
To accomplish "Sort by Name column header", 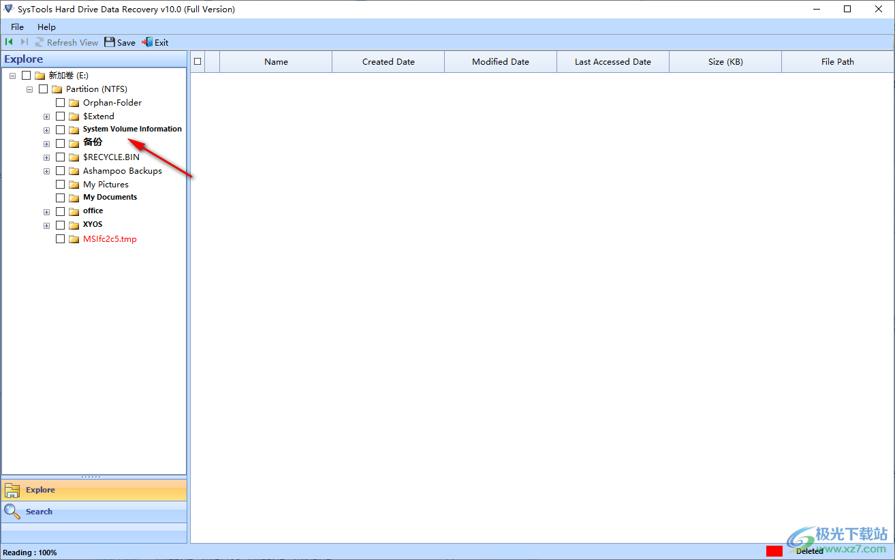I will click(276, 61).
